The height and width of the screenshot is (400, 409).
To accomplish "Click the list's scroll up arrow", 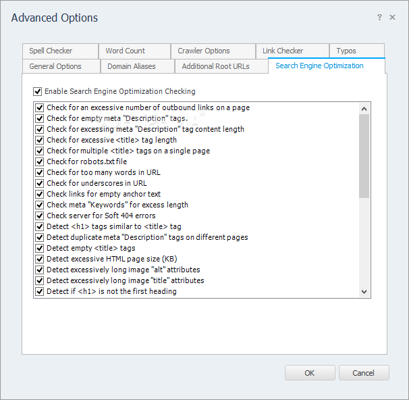I will [x=364, y=109].
